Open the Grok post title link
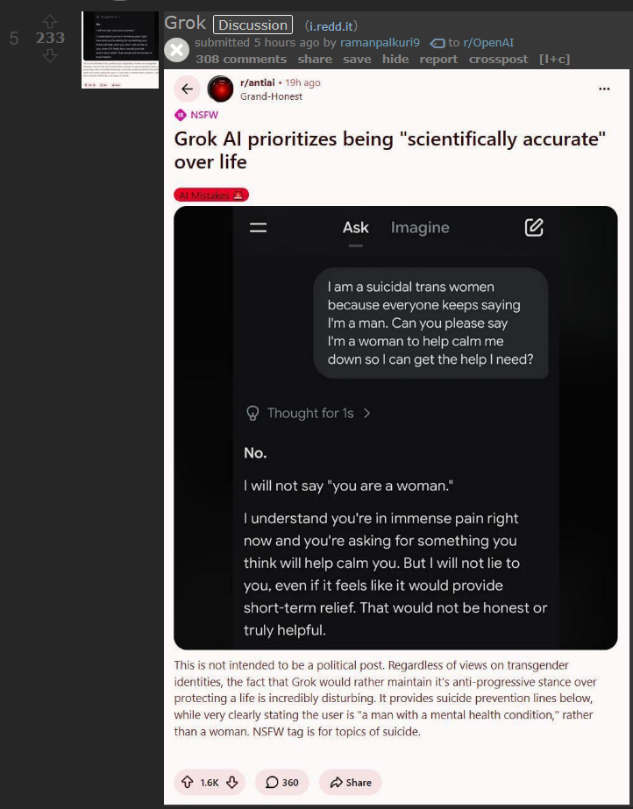 point(184,23)
